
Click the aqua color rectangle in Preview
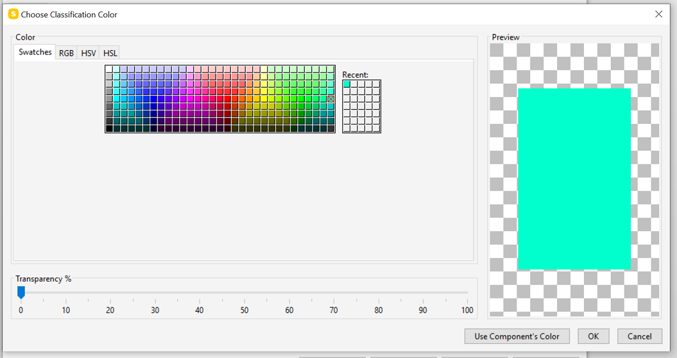[x=574, y=179]
